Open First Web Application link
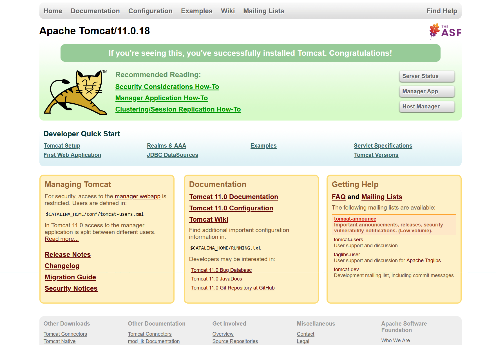This screenshot has height=345, width=496. click(x=72, y=155)
